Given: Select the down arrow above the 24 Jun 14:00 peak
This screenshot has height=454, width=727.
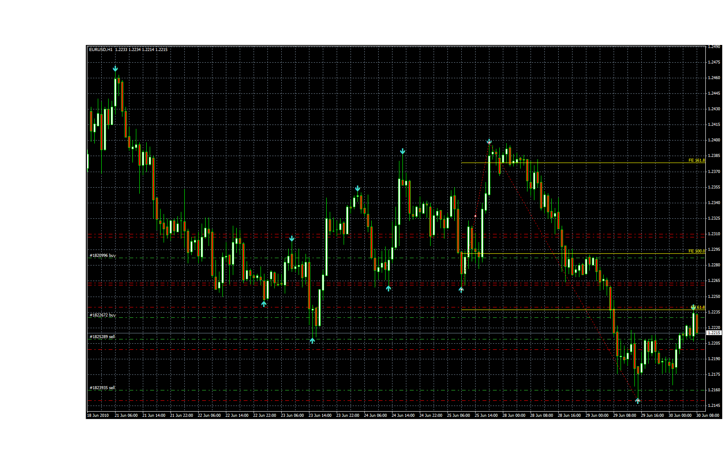Looking at the screenshot, I should coord(402,151).
